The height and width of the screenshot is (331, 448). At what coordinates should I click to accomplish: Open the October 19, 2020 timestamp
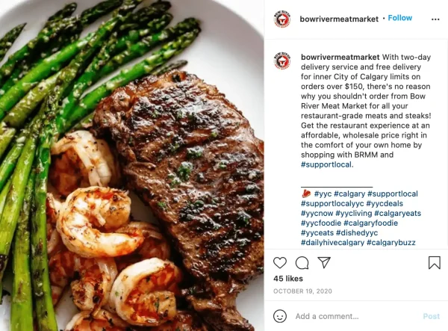pyautogui.click(x=302, y=291)
